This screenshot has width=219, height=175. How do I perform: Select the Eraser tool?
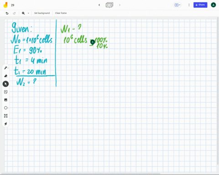(6, 76)
